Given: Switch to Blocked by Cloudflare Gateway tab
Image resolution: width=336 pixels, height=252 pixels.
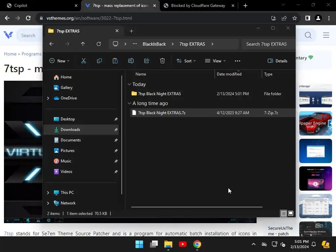Looking at the screenshot, I should click(198, 6).
